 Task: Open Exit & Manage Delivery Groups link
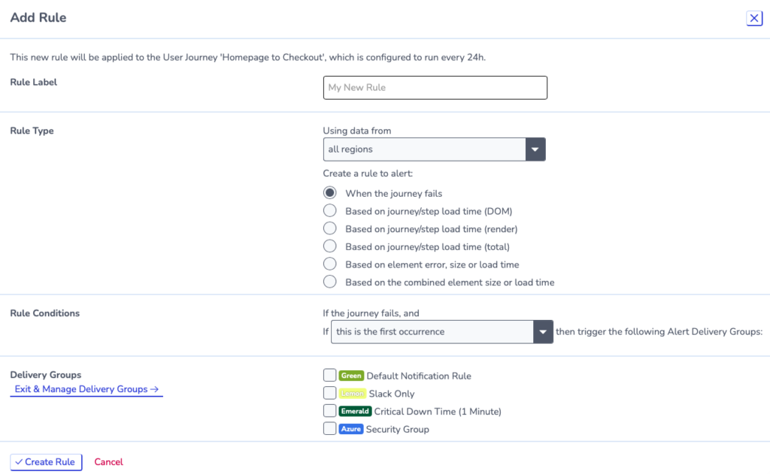click(x=86, y=389)
